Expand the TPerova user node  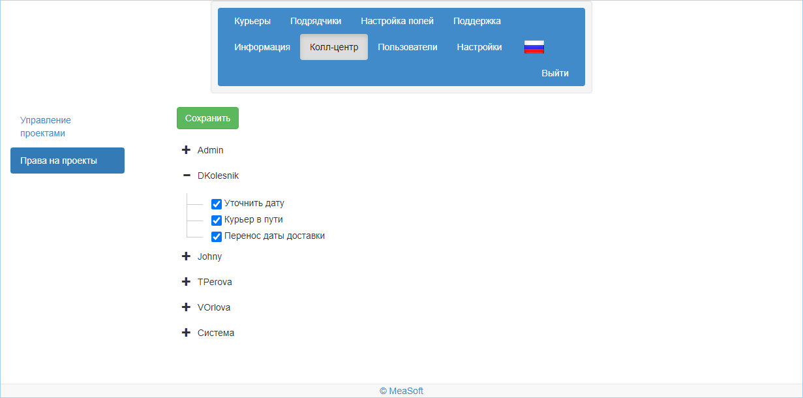[x=186, y=282]
